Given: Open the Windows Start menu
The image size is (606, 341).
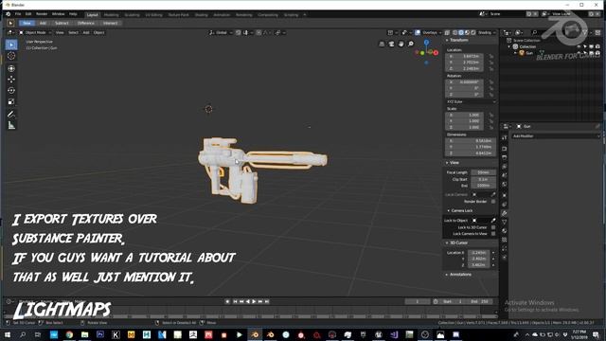Looking at the screenshot, I should pyautogui.click(x=7, y=334).
